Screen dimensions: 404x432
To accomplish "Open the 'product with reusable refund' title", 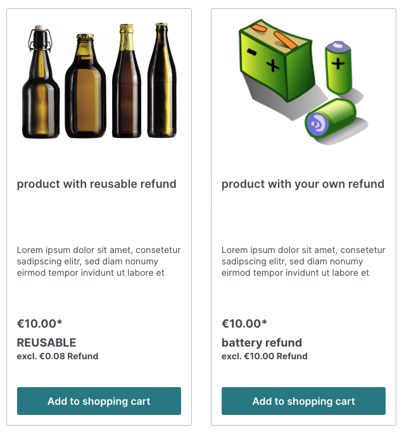I will (x=96, y=184).
